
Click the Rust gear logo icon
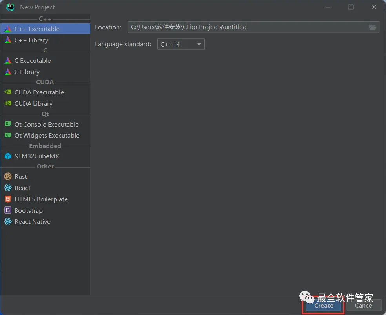point(8,176)
